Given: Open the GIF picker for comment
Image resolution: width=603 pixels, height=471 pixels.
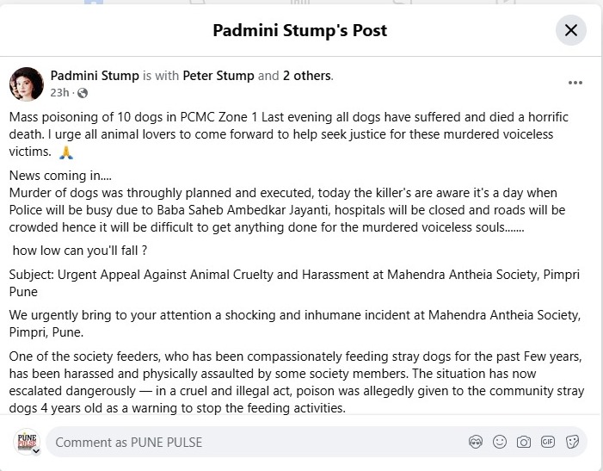Looking at the screenshot, I should pyautogui.click(x=548, y=443).
